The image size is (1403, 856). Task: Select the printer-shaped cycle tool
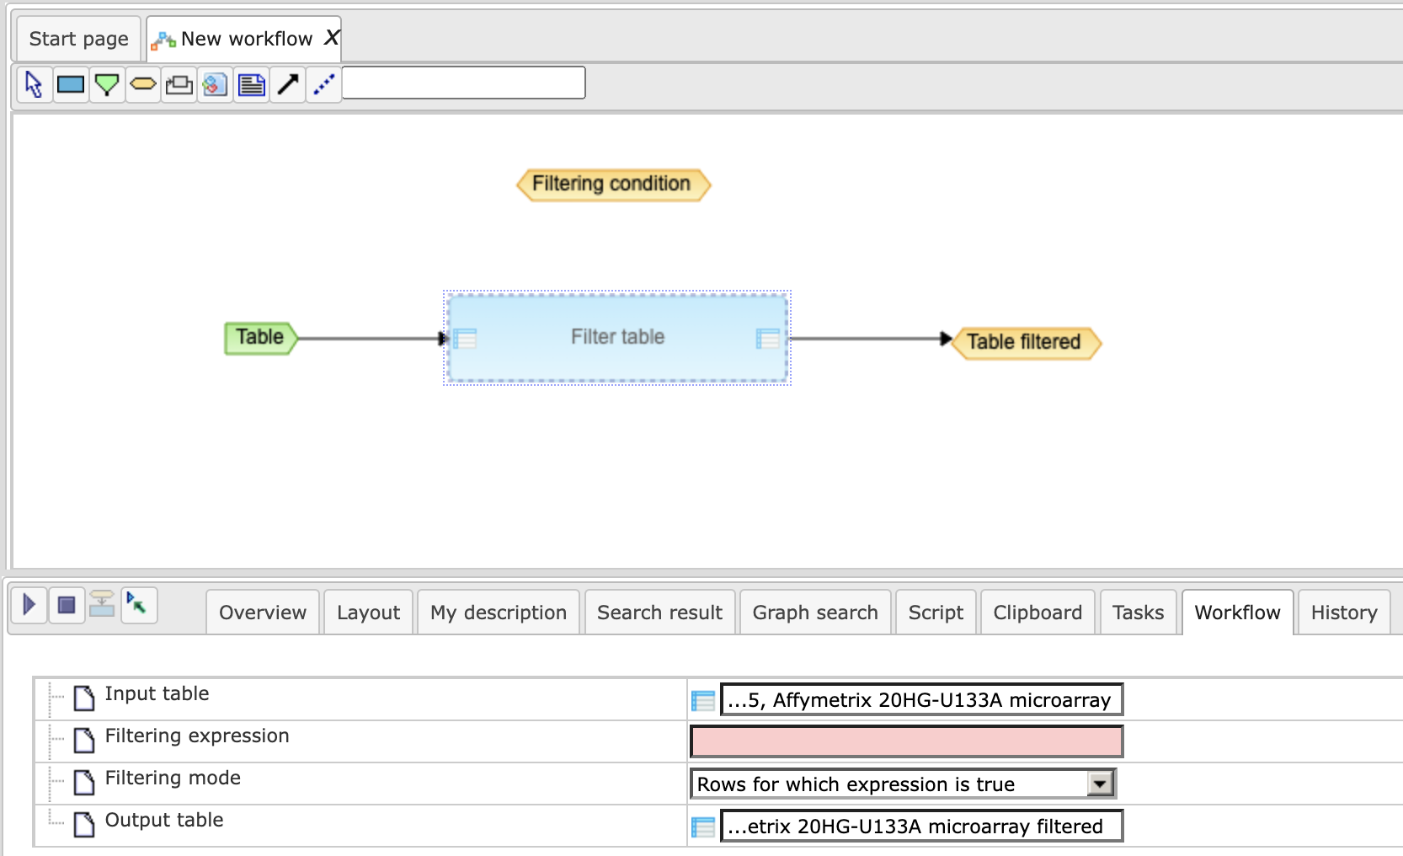point(179,84)
